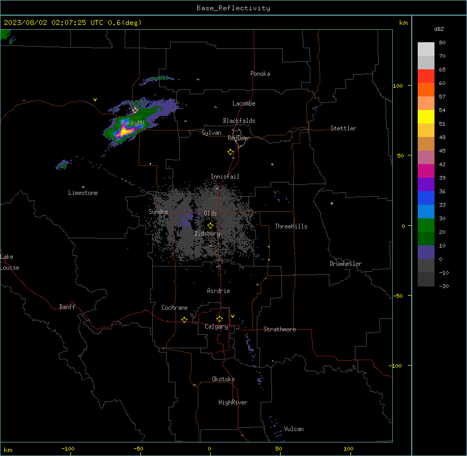This screenshot has width=467, height=456.
Task: Select the light blue 33 dBZ swatch
Action: 426,211
